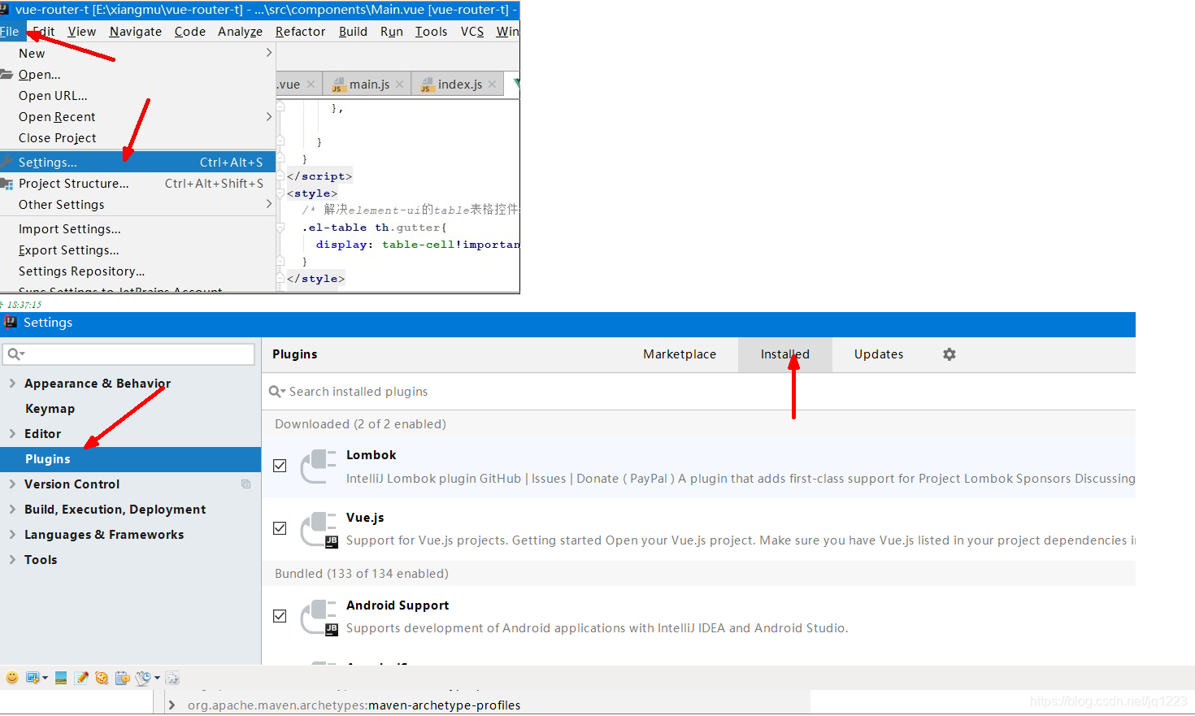Choose Project Structure... menu entry
Screen dimensions: 1195x716
coord(137,184)
